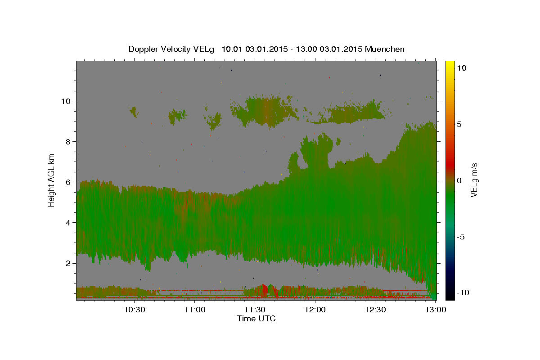Click the 'VELg m/s' colorbar label

(474, 180)
